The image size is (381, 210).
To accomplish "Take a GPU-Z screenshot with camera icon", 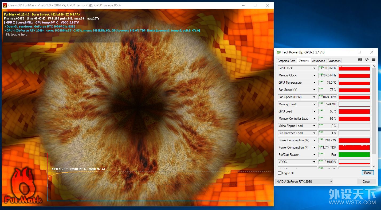I will click(360, 59).
